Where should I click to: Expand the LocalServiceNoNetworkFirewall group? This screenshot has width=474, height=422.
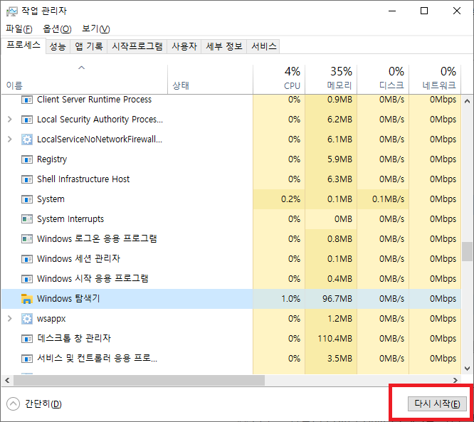10,139
